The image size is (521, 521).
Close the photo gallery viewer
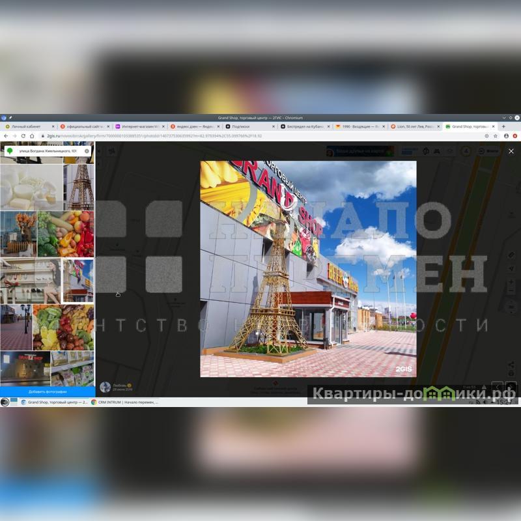click(x=511, y=151)
